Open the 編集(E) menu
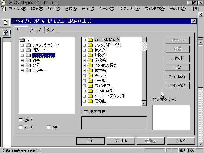 (x=37, y=9)
